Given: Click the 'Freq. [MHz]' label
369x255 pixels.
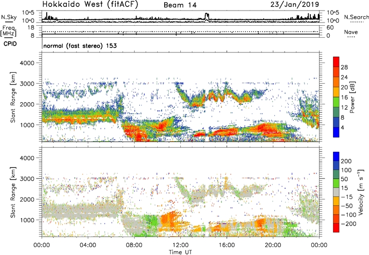Looking at the screenshot, I should [8, 31].
